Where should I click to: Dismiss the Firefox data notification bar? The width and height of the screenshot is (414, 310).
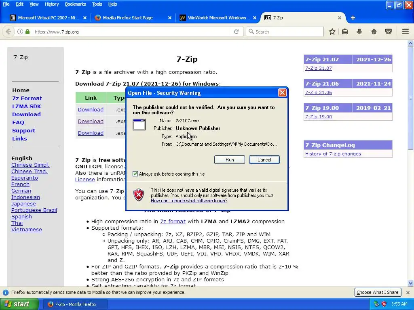click(408, 292)
